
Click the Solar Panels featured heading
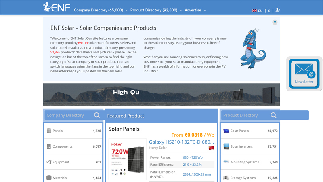(x=124, y=129)
